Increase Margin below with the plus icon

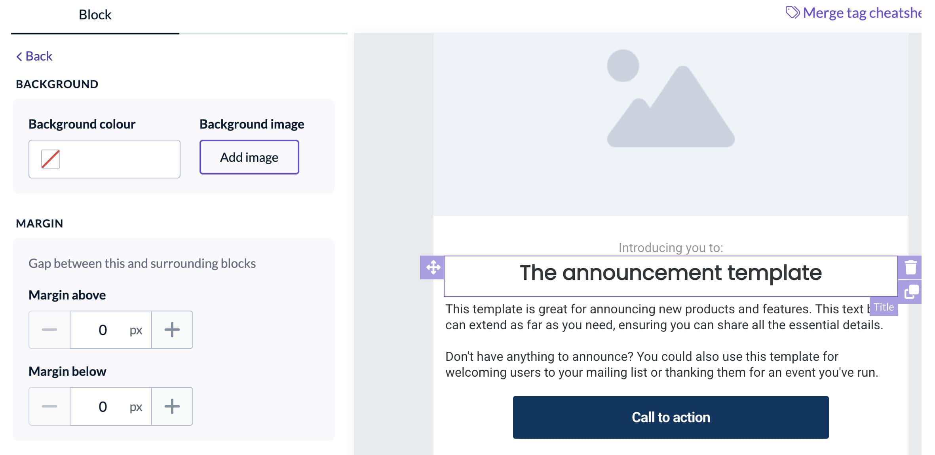point(172,406)
